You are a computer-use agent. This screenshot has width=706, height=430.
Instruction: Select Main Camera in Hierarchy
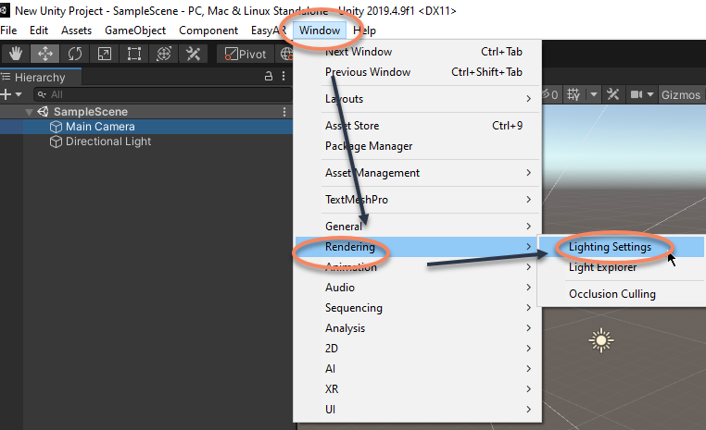pyautogui.click(x=100, y=127)
